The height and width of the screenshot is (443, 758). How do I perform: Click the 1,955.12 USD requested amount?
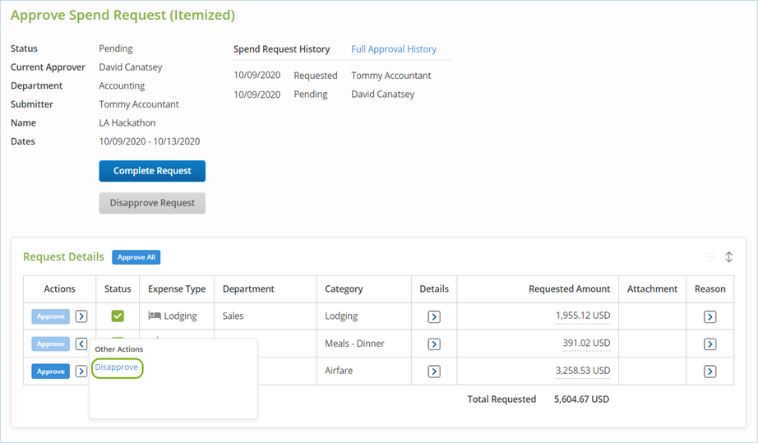pos(583,316)
